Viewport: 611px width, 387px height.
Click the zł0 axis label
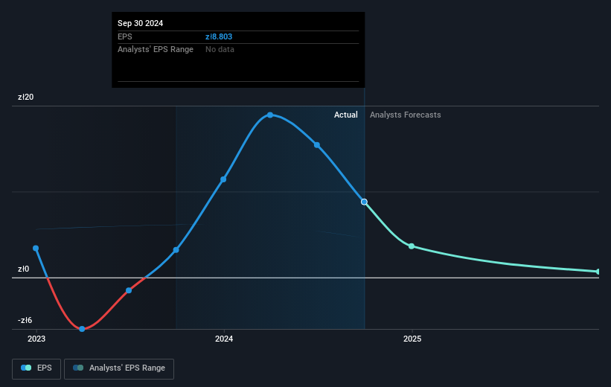23,269
